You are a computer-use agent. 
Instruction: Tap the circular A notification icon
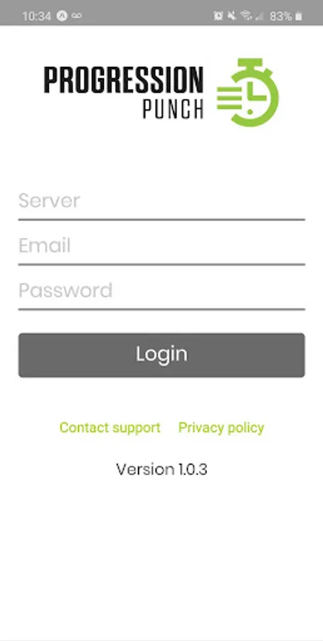(62, 16)
